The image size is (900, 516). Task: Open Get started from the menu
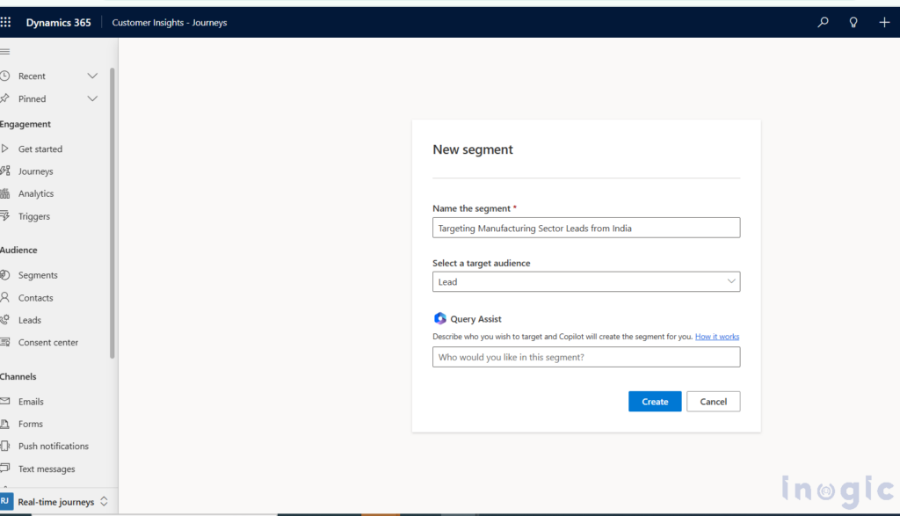(40, 149)
